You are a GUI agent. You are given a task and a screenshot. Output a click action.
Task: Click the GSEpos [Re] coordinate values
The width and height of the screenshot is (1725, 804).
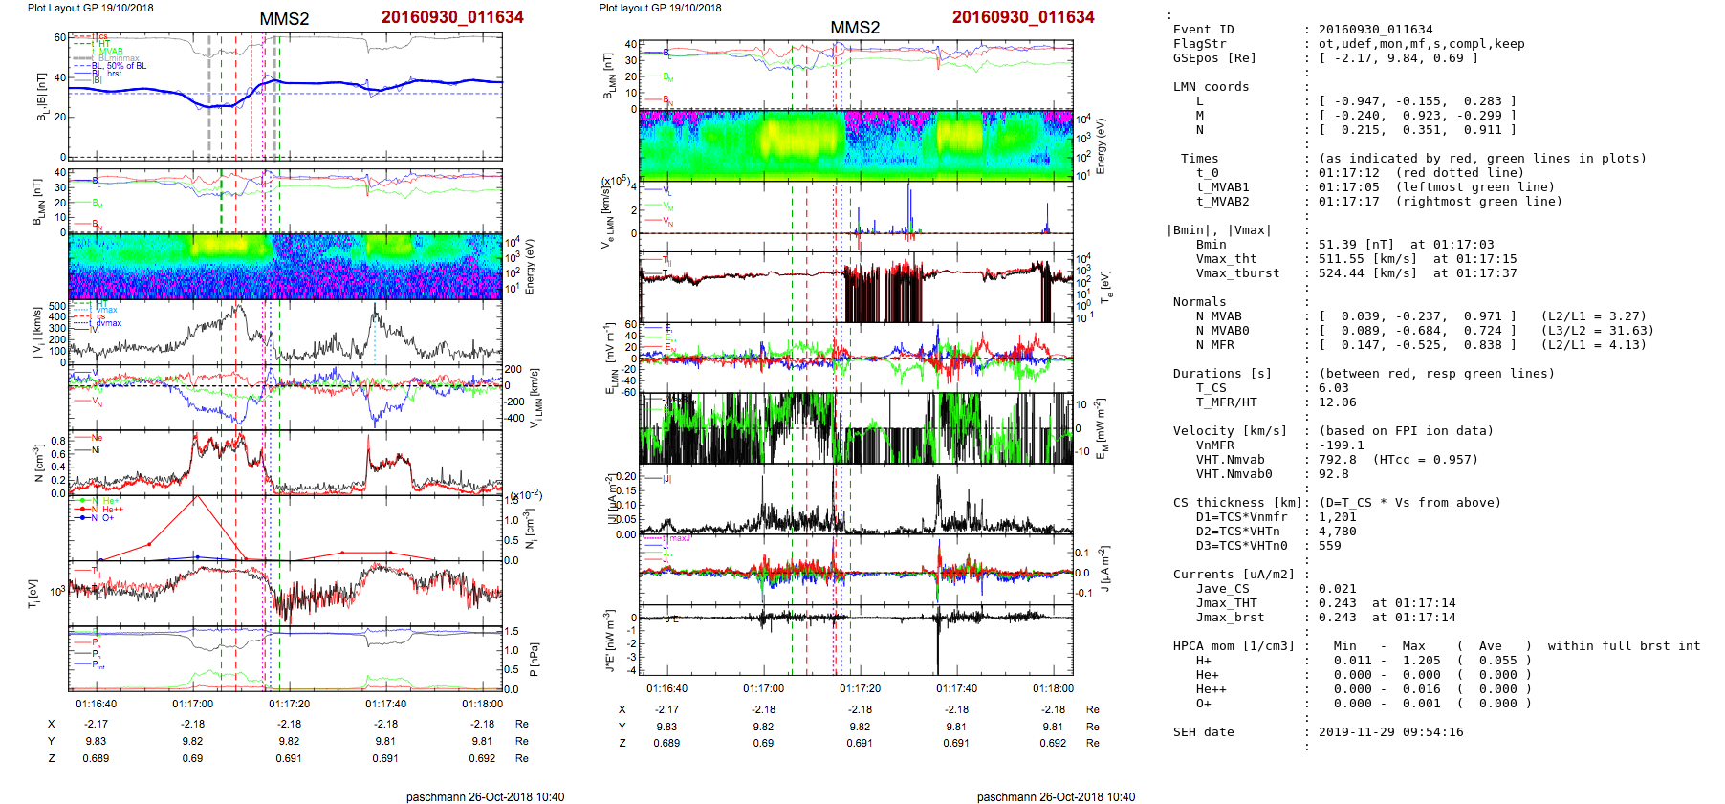point(1398,58)
